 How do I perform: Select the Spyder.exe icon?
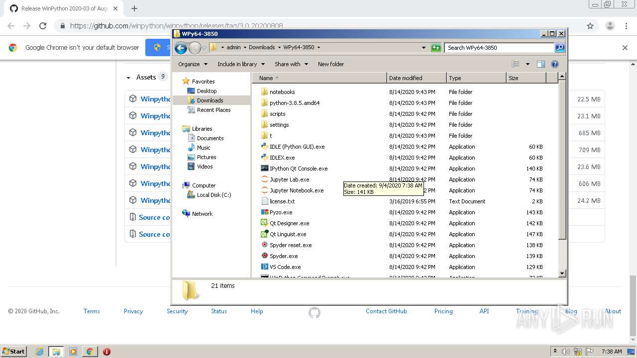click(265, 256)
